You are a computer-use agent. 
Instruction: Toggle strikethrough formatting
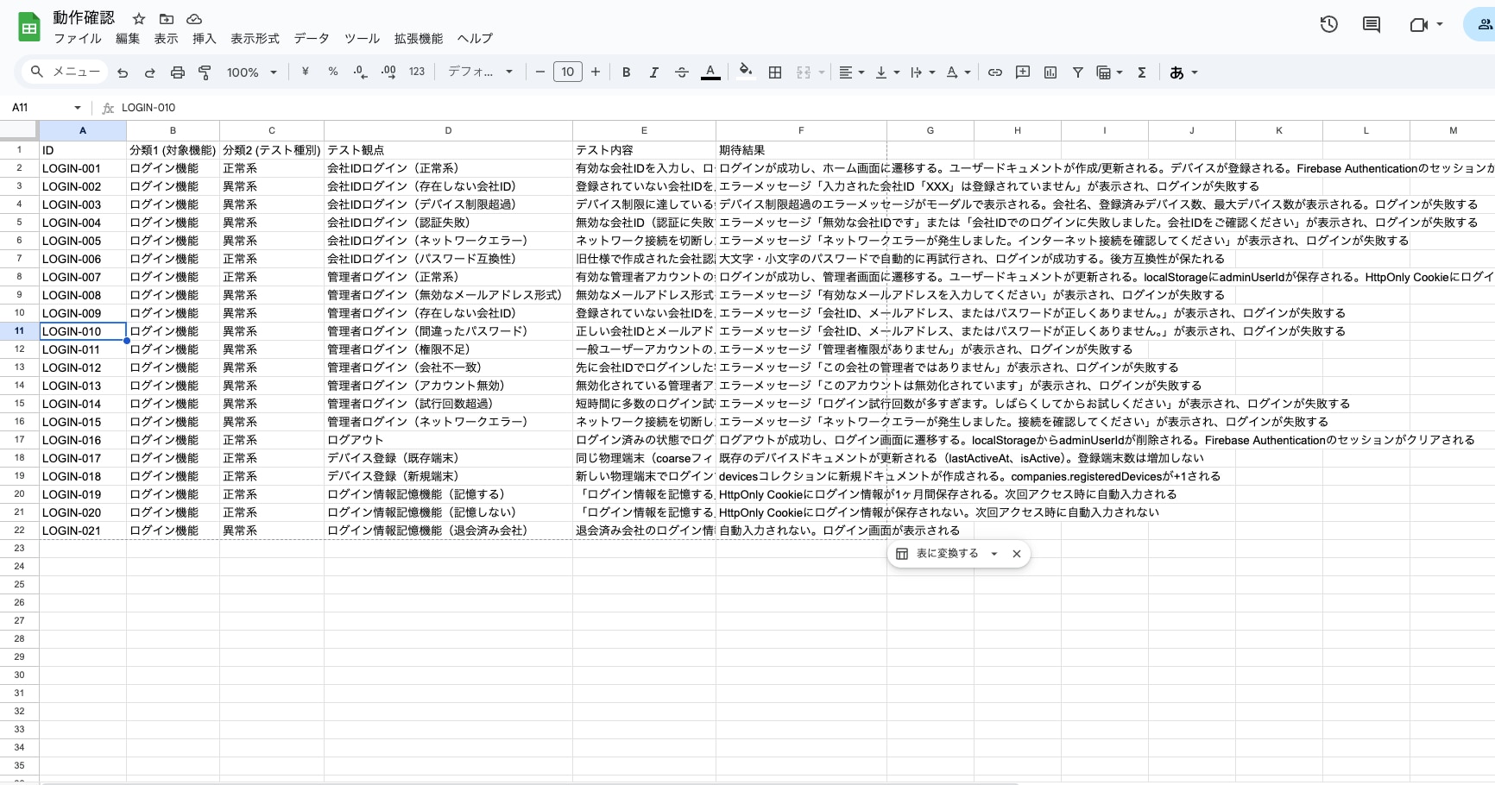[681, 72]
